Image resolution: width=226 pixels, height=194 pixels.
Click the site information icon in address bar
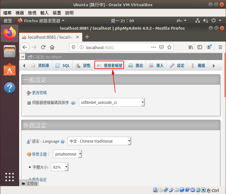81,47
